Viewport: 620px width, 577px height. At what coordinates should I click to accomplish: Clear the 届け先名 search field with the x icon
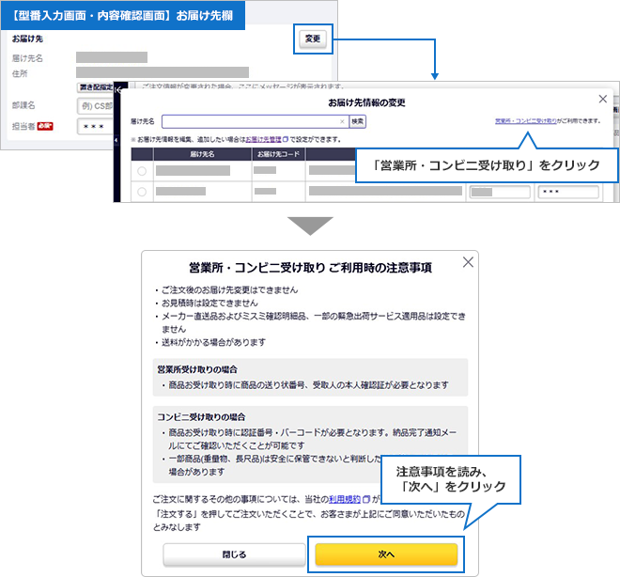click(x=342, y=122)
